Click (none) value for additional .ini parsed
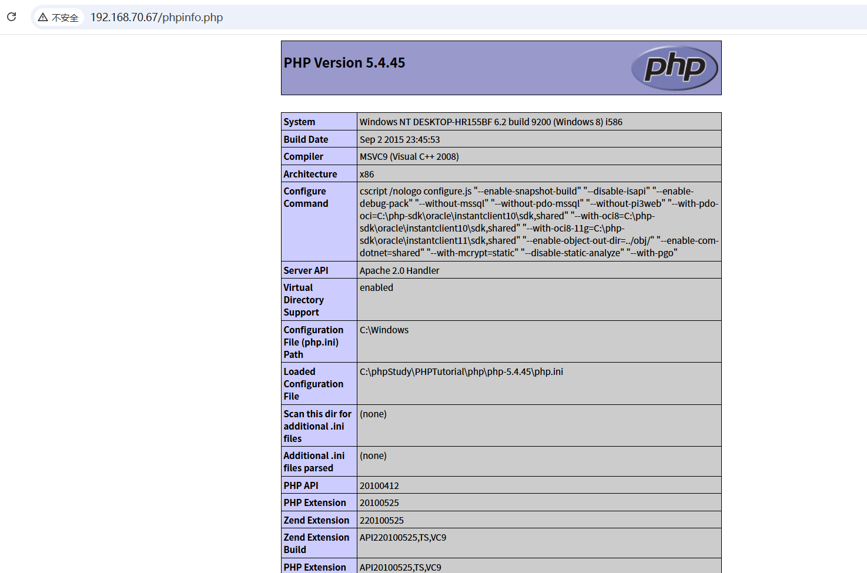This screenshot has height=573, width=867. (x=373, y=455)
